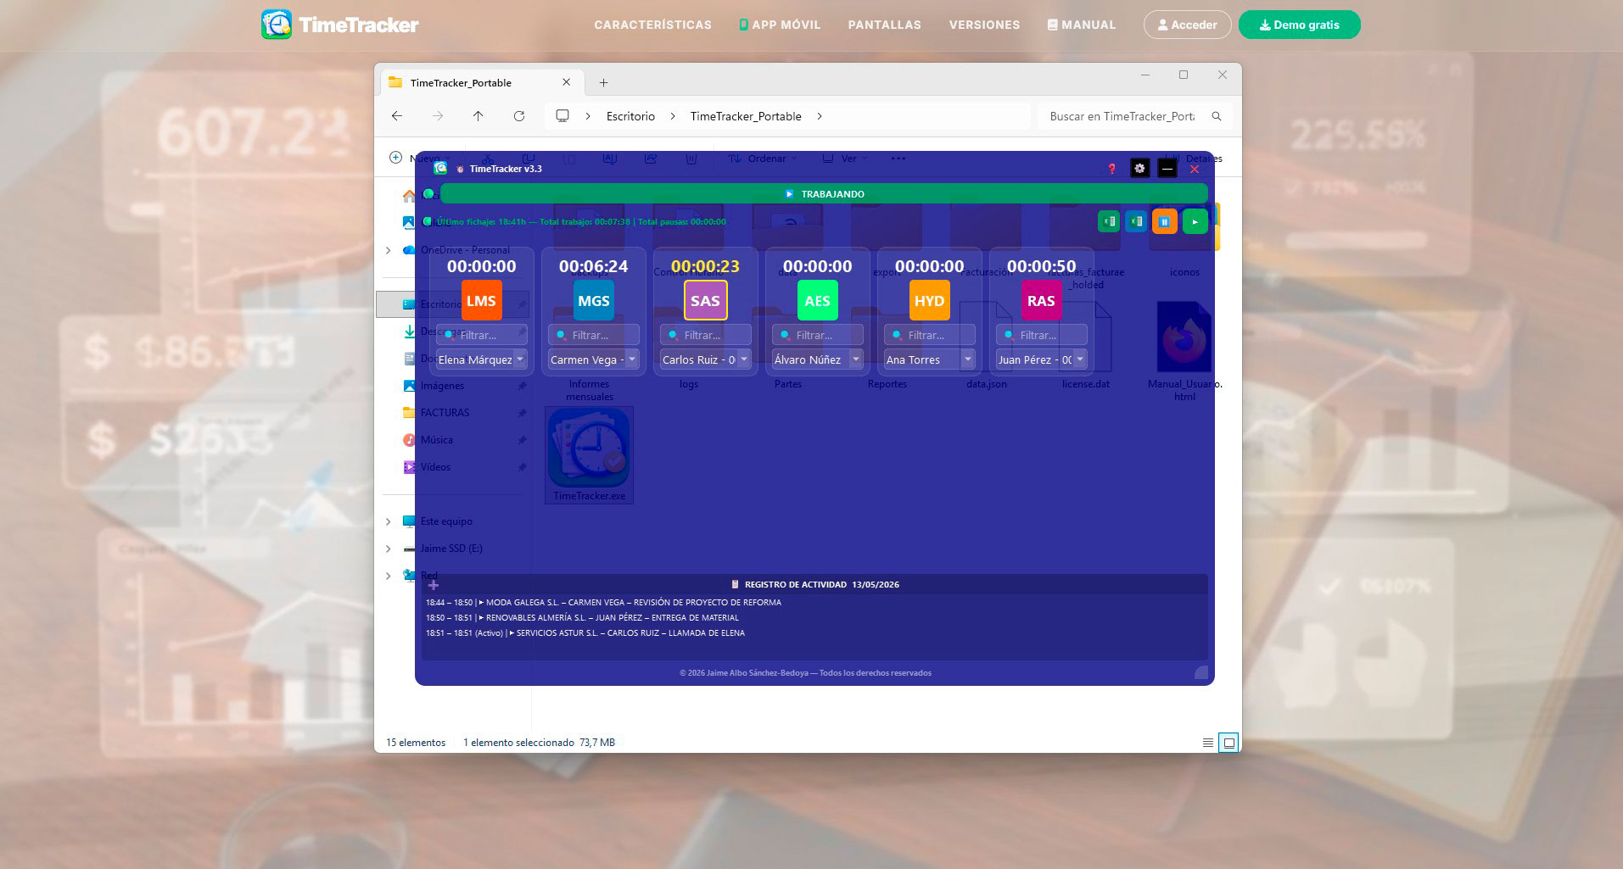The image size is (1623, 869).
Task: Click the TRABAJANDO status bar
Action: pos(823,194)
